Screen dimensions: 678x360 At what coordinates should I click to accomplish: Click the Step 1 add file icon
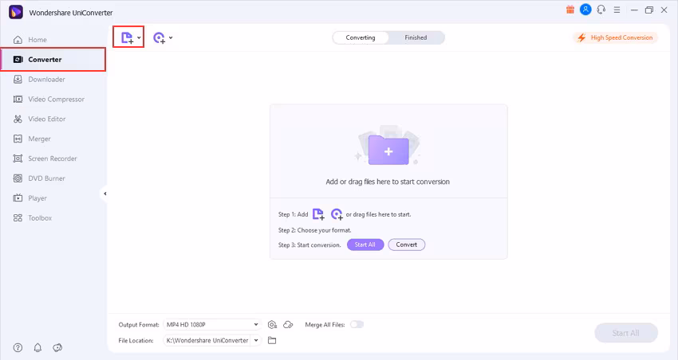tap(318, 214)
